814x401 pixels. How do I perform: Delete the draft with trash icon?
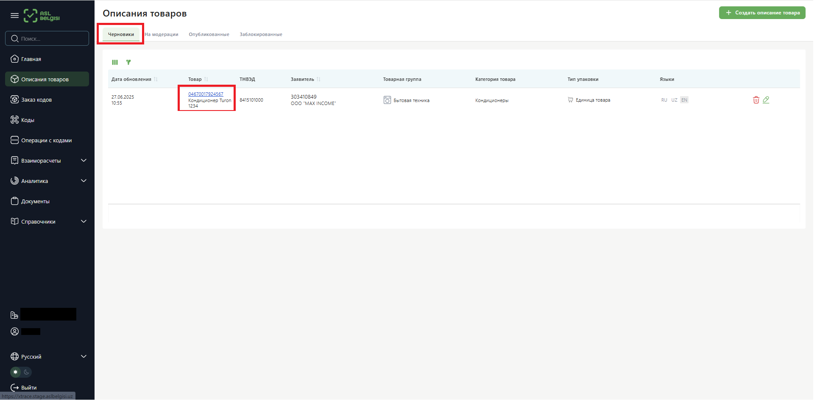[755, 100]
